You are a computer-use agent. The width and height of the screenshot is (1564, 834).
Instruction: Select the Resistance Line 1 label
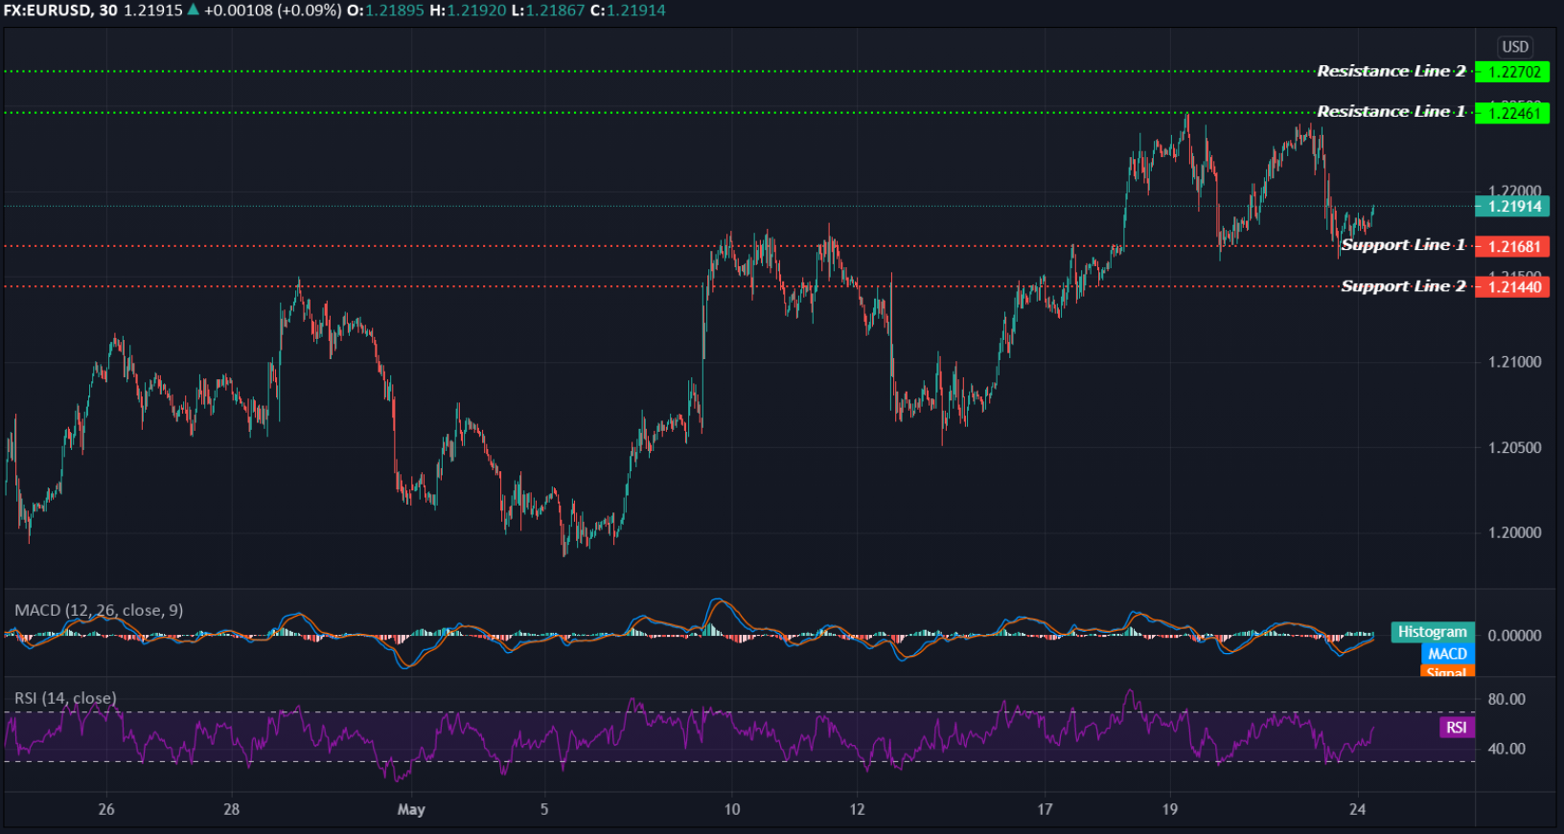1391,111
